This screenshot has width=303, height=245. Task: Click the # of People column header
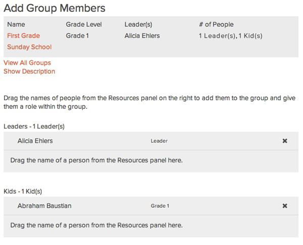click(x=216, y=25)
